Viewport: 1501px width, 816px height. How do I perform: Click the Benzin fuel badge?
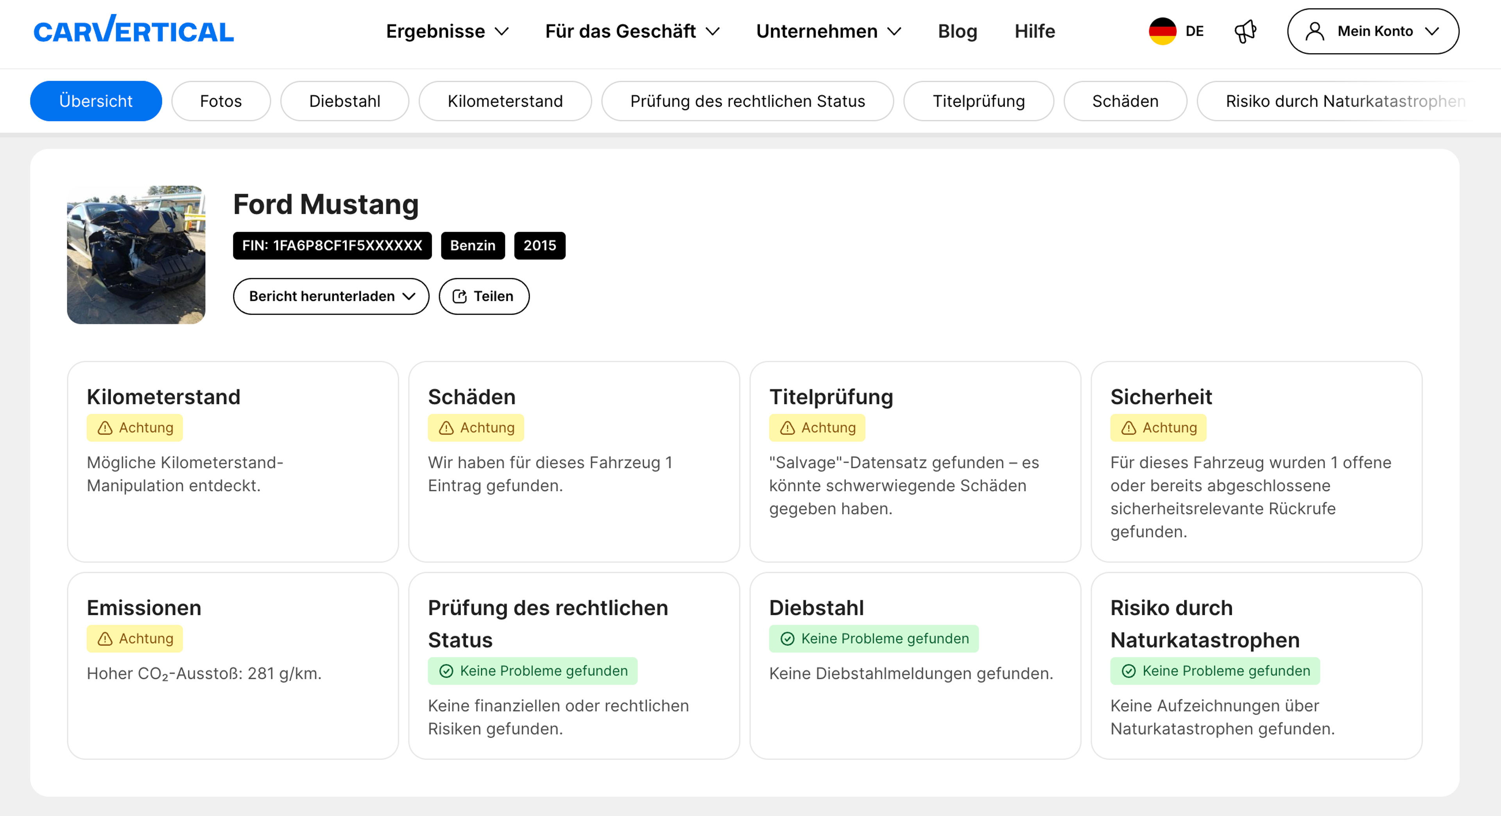pos(473,245)
